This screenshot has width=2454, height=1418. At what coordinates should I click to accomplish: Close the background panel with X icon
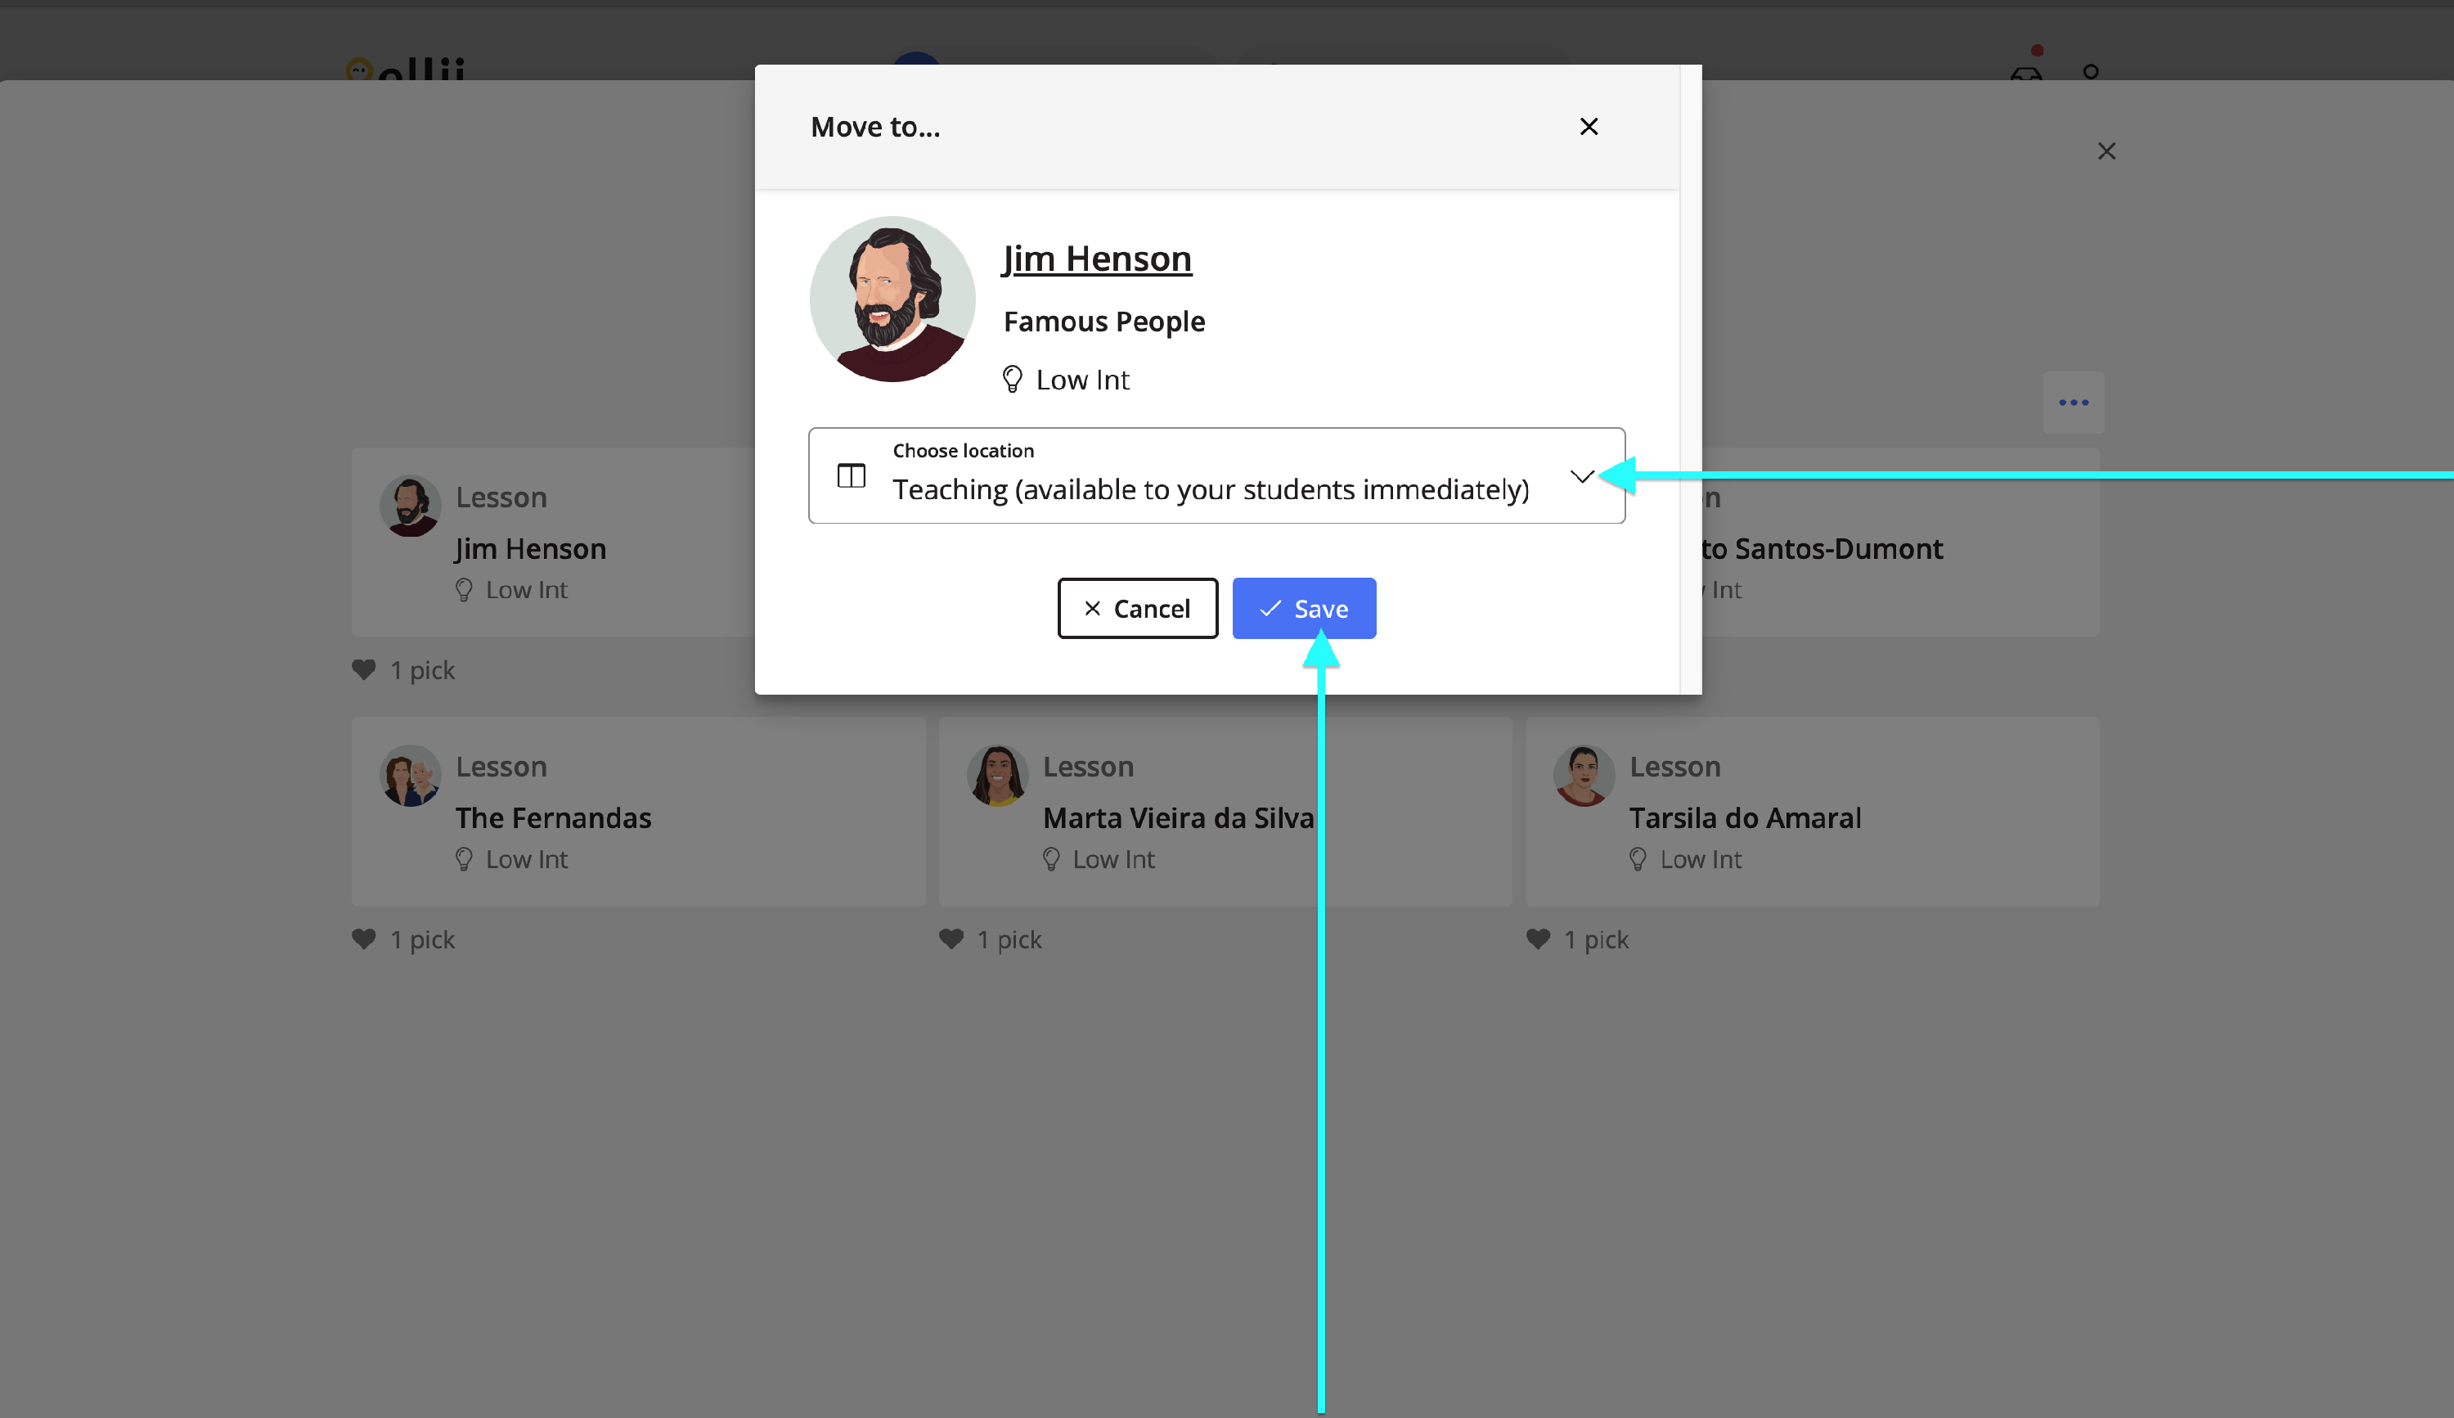coord(2106,151)
